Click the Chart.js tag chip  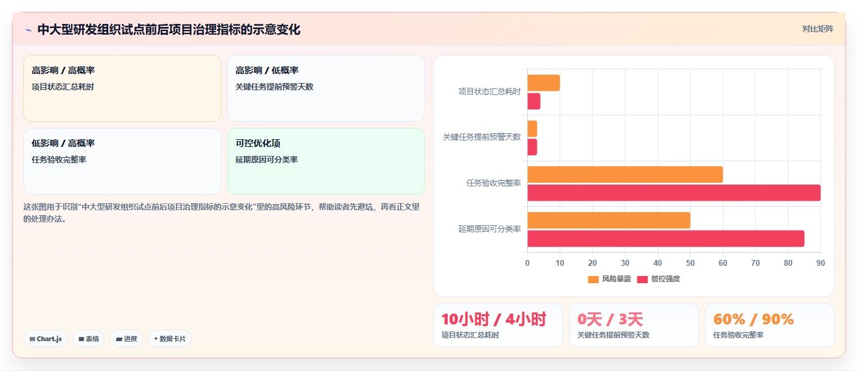click(45, 339)
